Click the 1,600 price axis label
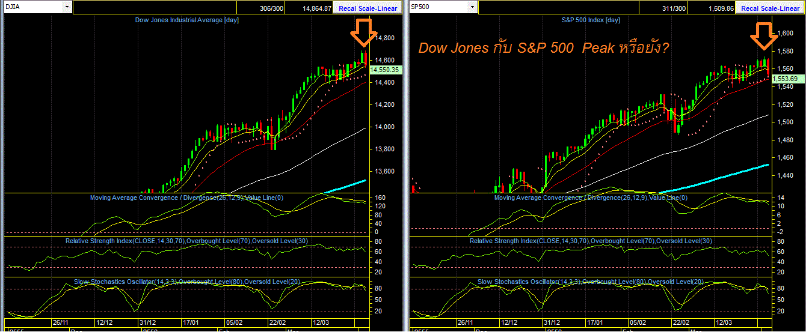This screenshot has width=806, height=332. (786, 33)
